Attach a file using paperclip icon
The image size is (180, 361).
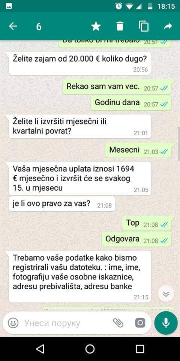pos(118,323)
